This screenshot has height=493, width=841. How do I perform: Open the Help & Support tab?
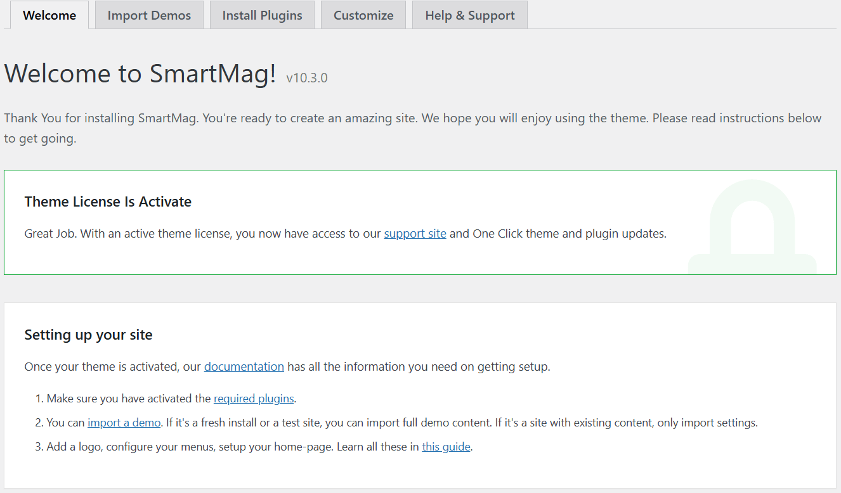470,15
